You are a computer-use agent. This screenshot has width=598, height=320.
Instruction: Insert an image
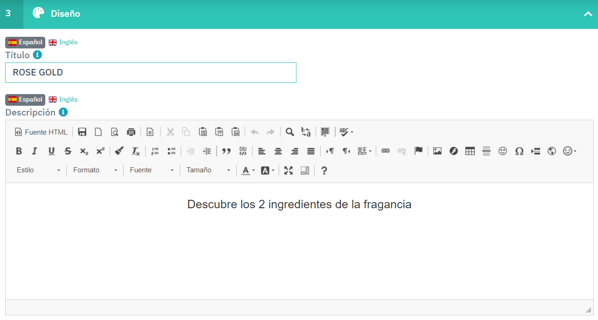pos(437,151)
